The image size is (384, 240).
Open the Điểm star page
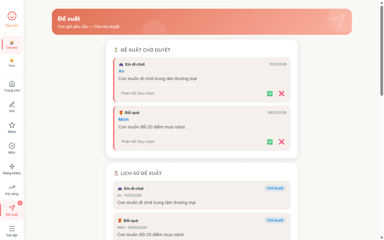pyautogui.click(x=12, y=127)
